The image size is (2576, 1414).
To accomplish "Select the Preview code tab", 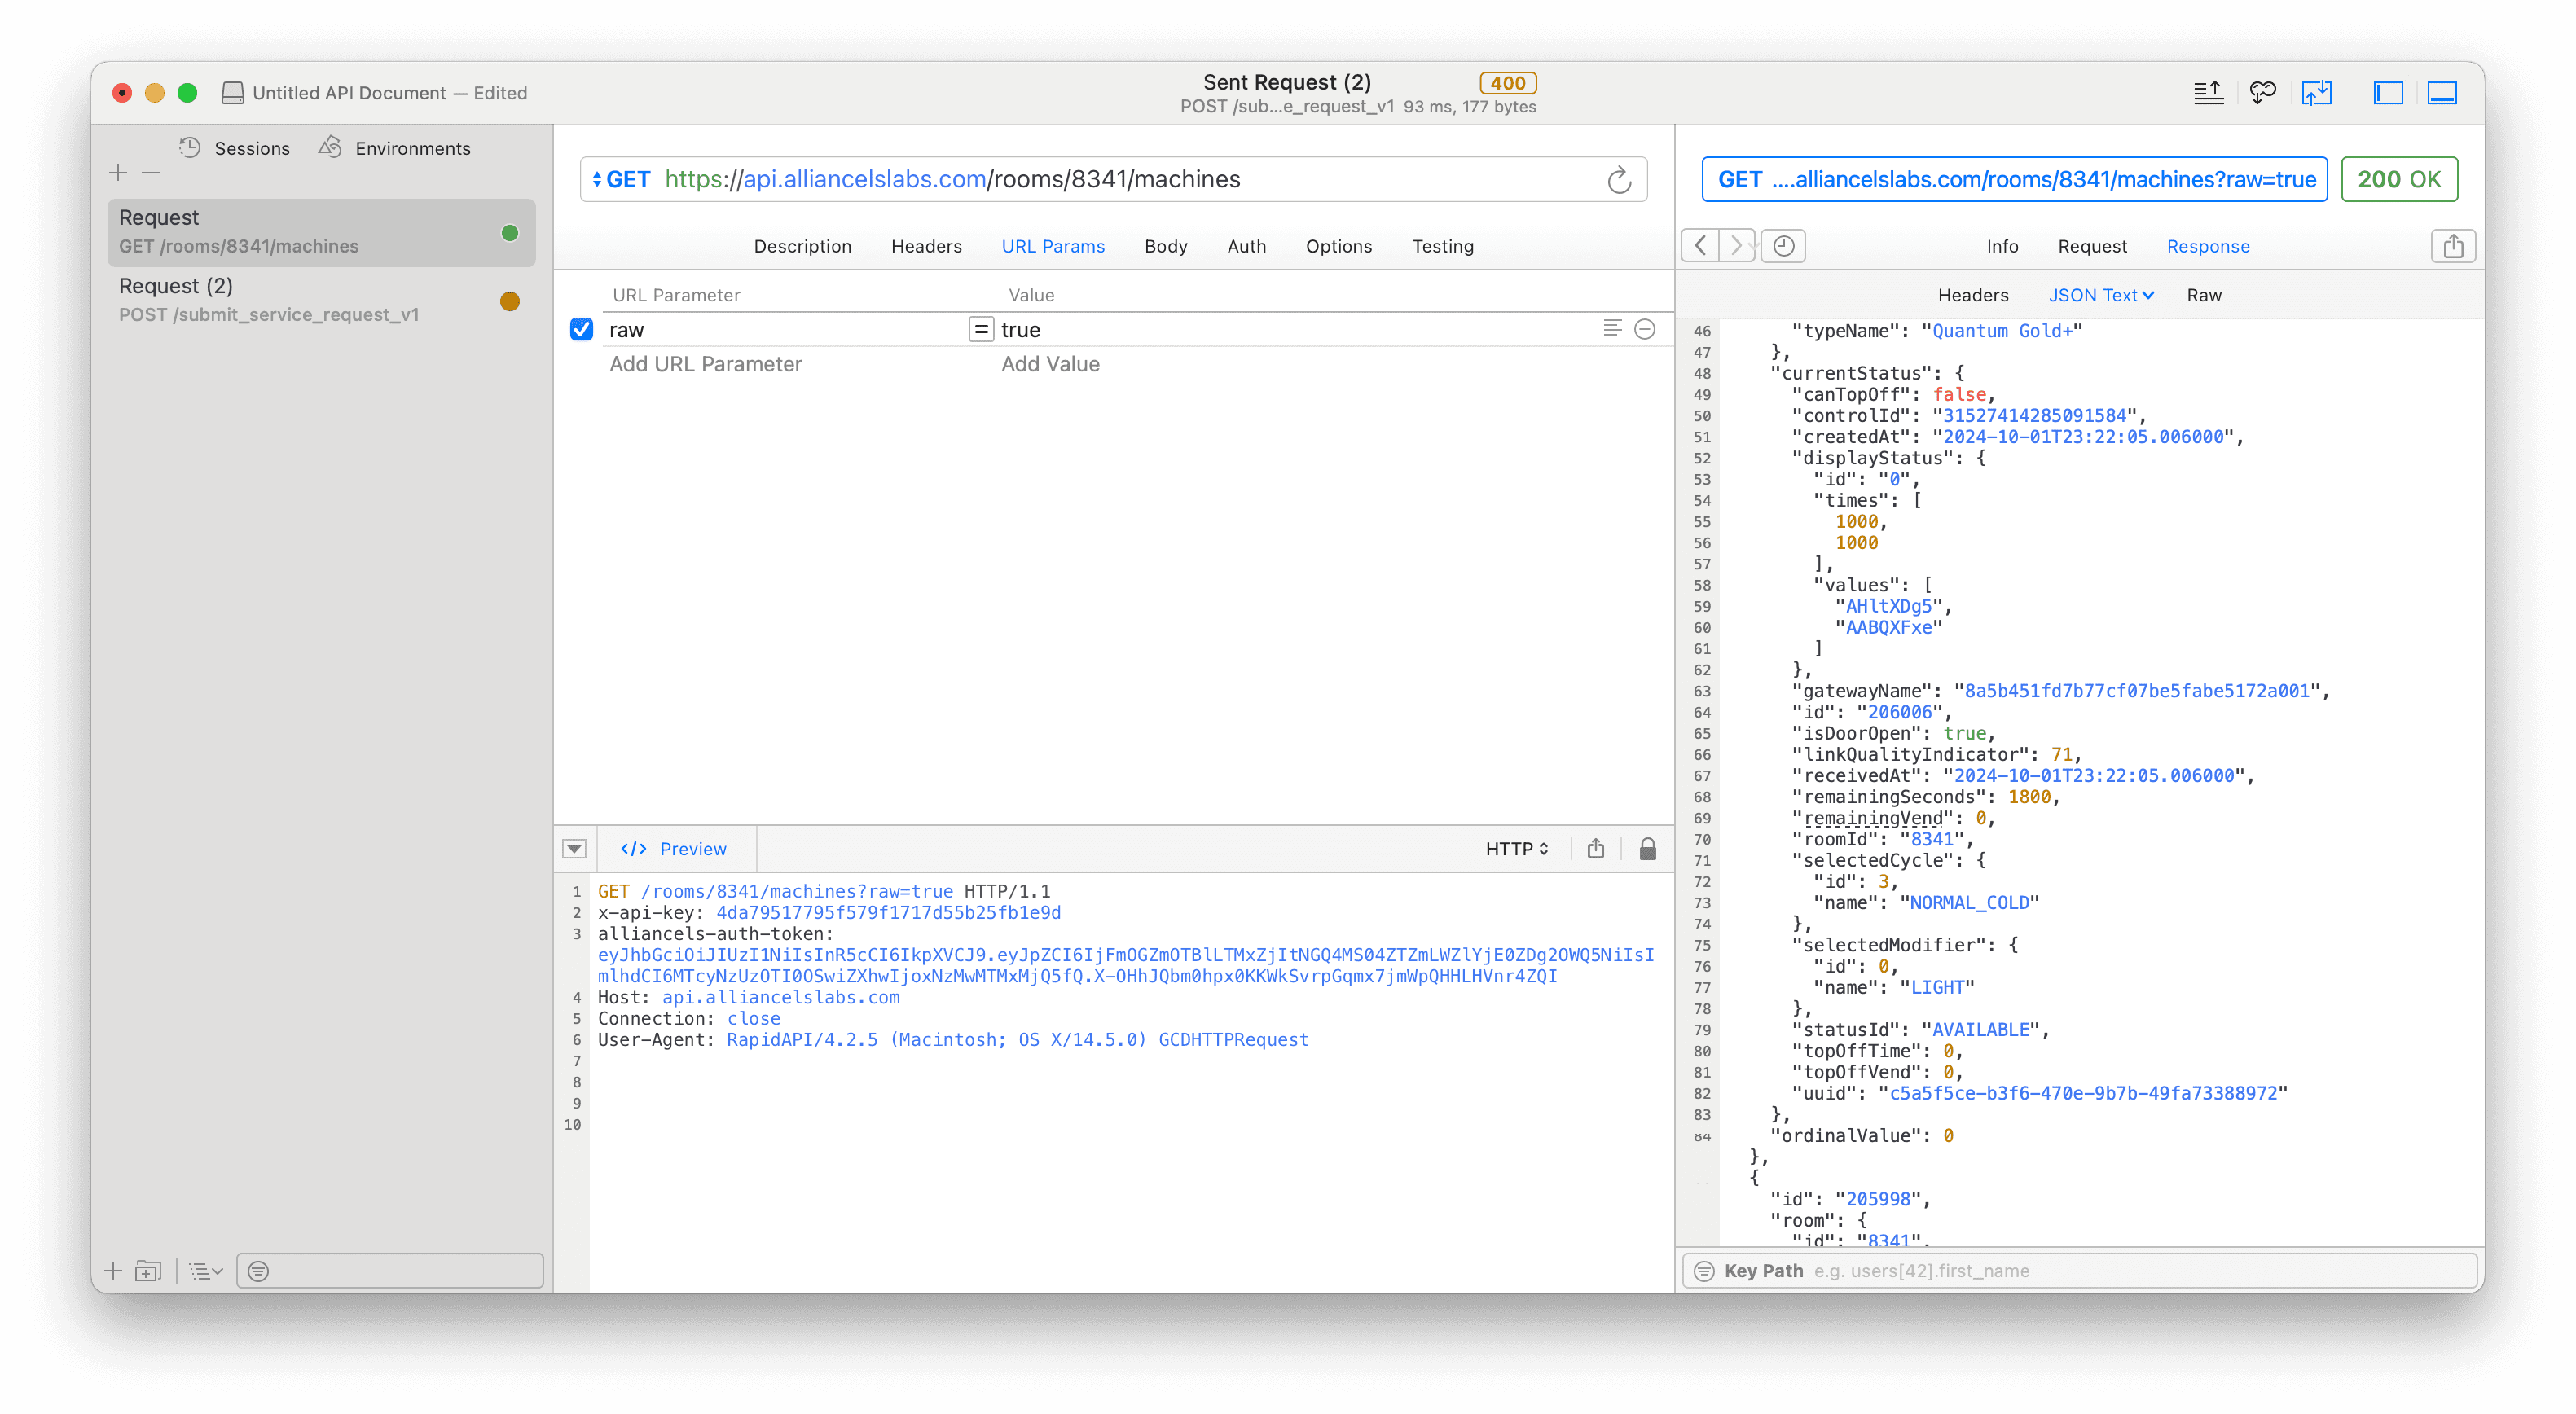I will coord(674,849).
